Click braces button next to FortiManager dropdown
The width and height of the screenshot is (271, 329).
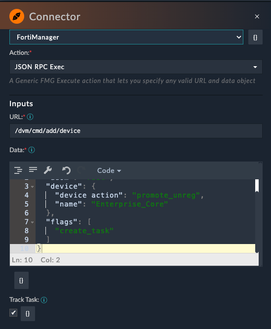[255, 38]
